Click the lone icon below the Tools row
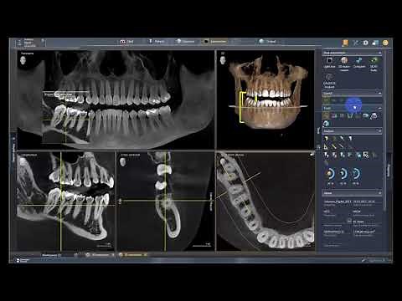This screenshot has height=301, width=402. point(326,123)
